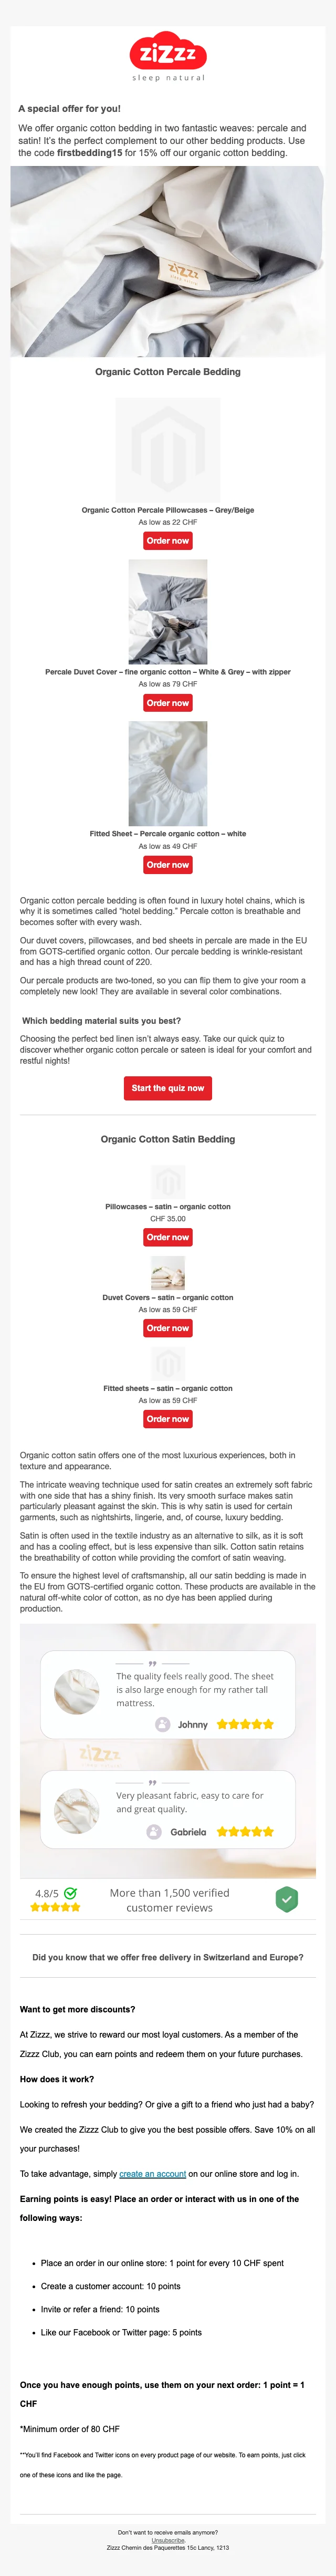This screenshot has width=336, height=2576.
Task: Click the Zizzz sleep natural logo
Action: click(x=168, y=57)
